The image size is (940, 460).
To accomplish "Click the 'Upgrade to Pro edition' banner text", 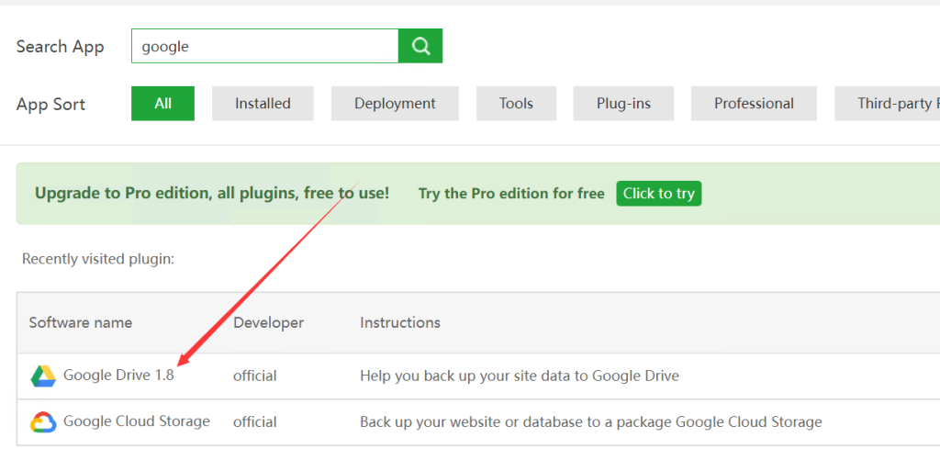I will 212,194.
